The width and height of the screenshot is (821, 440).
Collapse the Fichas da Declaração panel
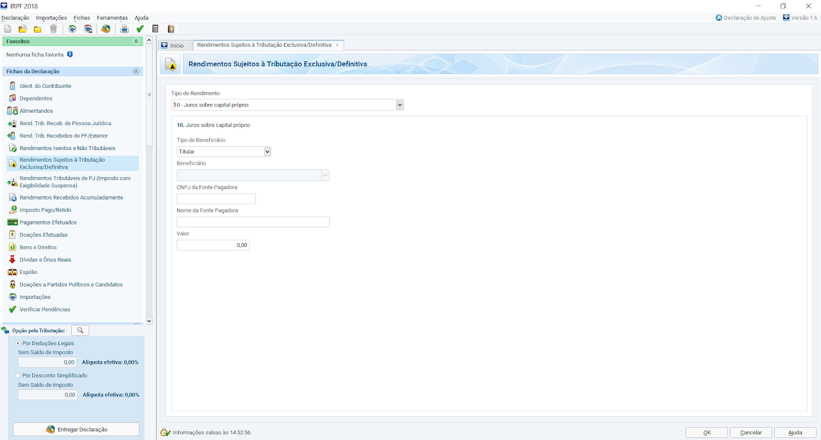tap(136, 71)
